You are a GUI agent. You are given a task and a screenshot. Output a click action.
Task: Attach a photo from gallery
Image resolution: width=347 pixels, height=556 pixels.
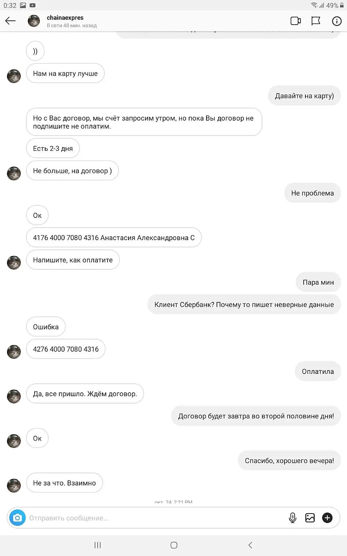pyautogui.click(x=310, y=518)
